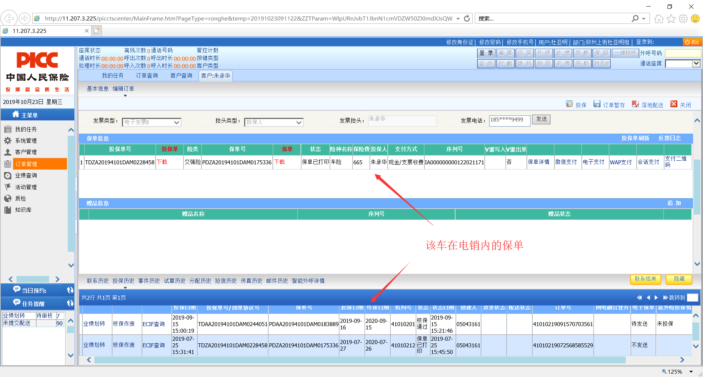Open the 保单详情 link
The width and height of the screenshot is (703, 377).
pyautogui.click(x=538, y=162)
